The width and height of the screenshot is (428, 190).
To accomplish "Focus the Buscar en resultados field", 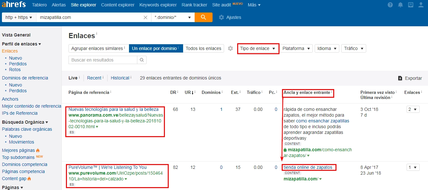I will coord(103,60).
